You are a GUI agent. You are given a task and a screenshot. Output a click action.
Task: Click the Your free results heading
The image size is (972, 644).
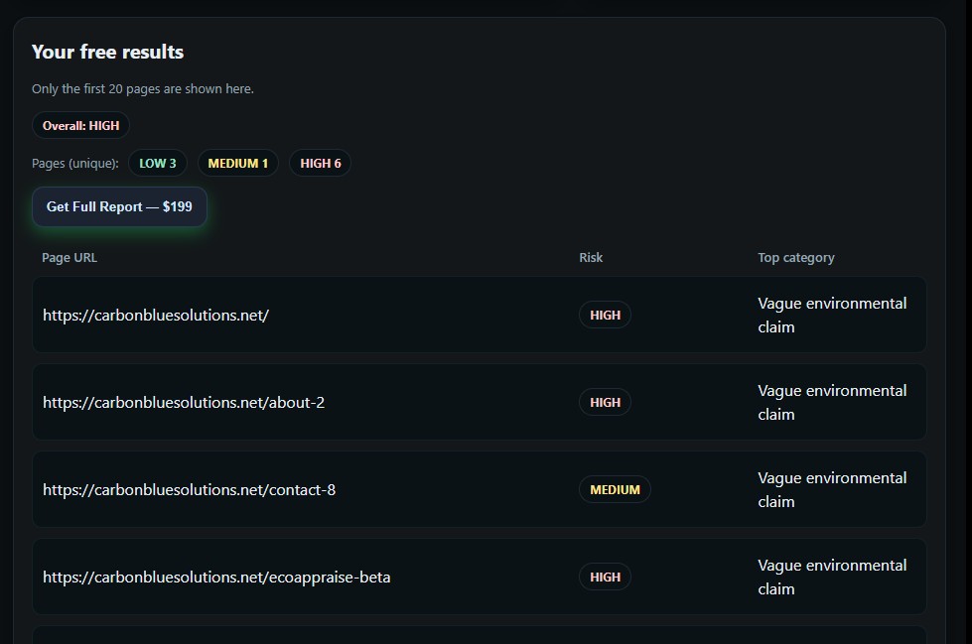point(107,53)
